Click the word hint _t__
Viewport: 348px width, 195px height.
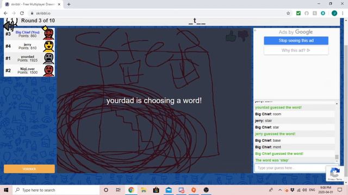click(x=197, y=21)
